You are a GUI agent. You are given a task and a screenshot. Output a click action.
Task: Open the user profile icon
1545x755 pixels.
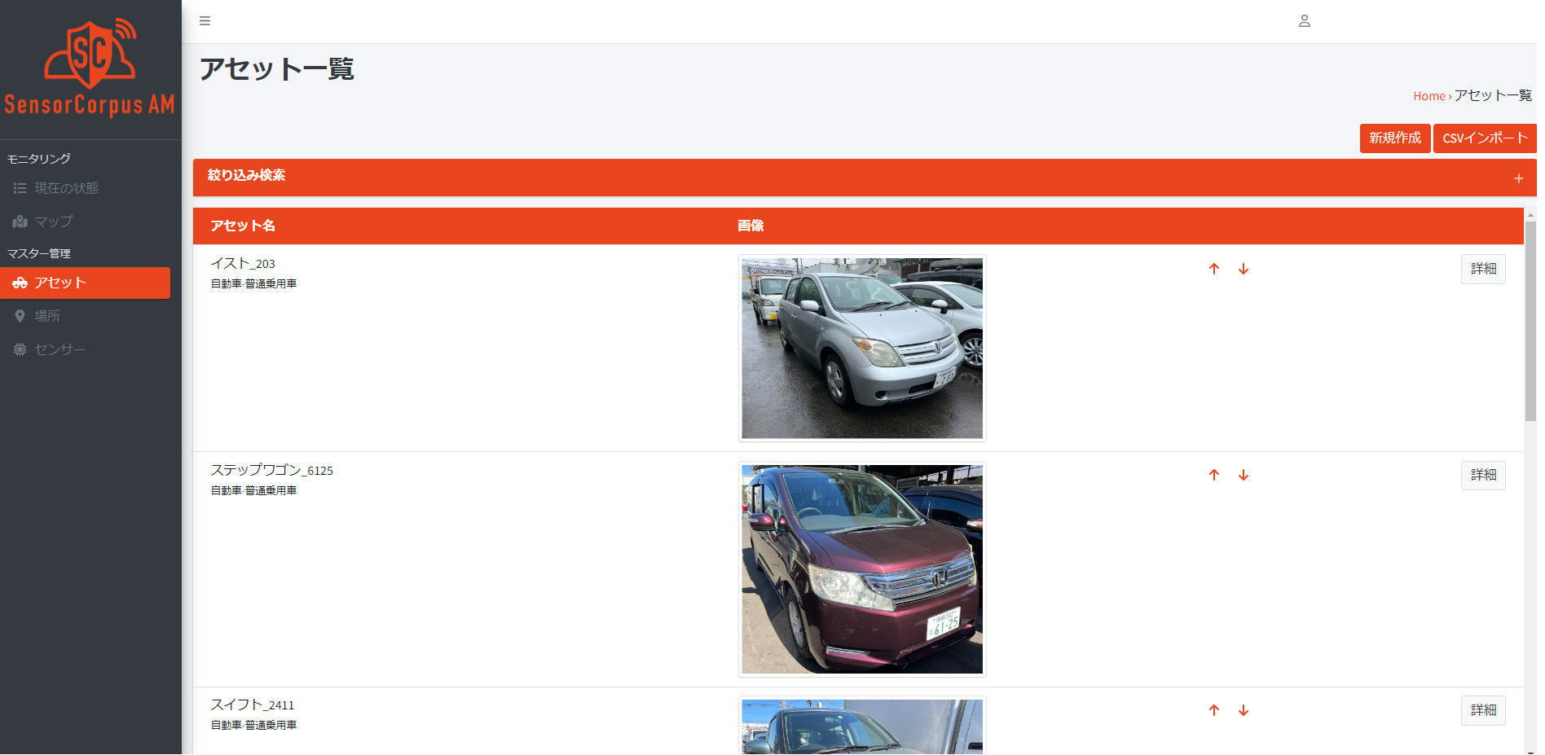pyautogui.click(x=1304, y=21)
